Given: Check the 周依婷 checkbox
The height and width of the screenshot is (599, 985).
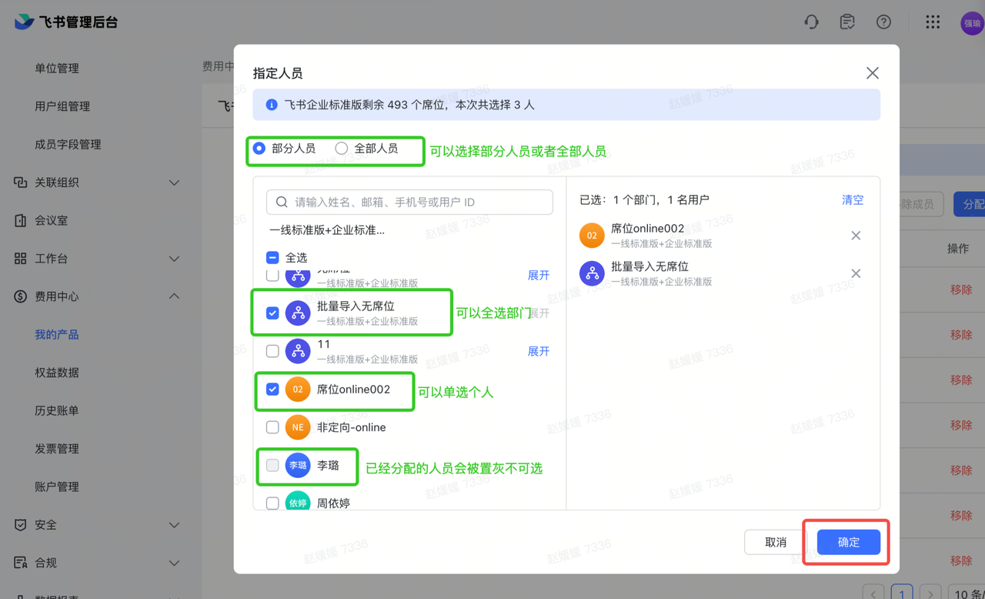Looking at the screenshot, I should [x=272, y=504].
